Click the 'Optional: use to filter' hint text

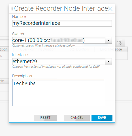click(x=44, y=45)
